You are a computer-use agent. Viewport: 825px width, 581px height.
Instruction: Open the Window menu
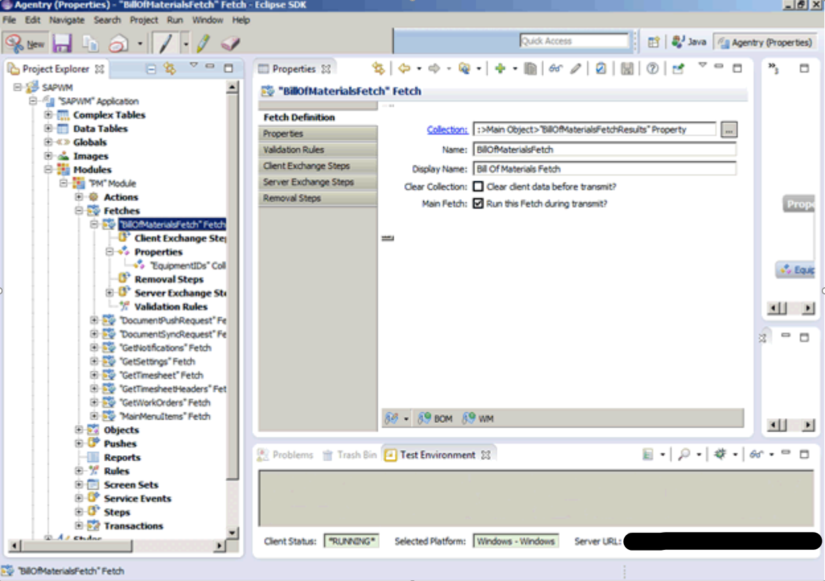(207, 20)
